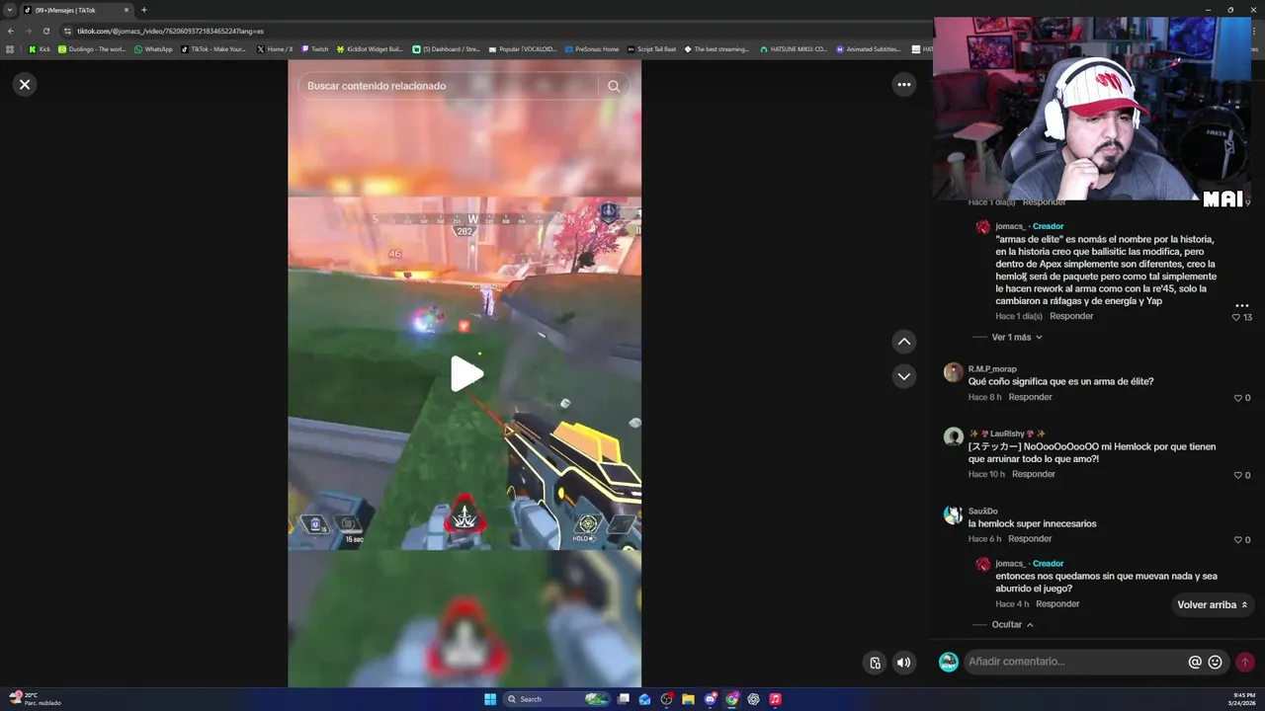The image size is (1265, 711).
Task: Toggle auto-scroll icon beside the speaker button
Action: tap(875, 663)
